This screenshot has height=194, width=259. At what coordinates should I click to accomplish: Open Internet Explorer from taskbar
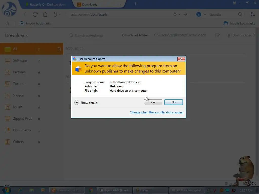[20, 190]
